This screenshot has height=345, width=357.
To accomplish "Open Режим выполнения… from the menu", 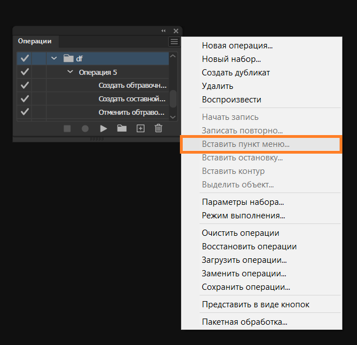I will pyautogui.click(x=261, y=216).
